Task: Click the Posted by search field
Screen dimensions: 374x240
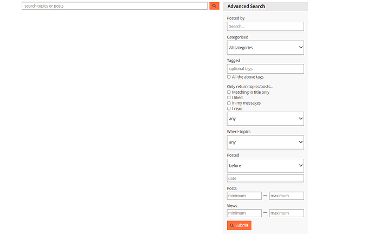Action: pos(265,27)
